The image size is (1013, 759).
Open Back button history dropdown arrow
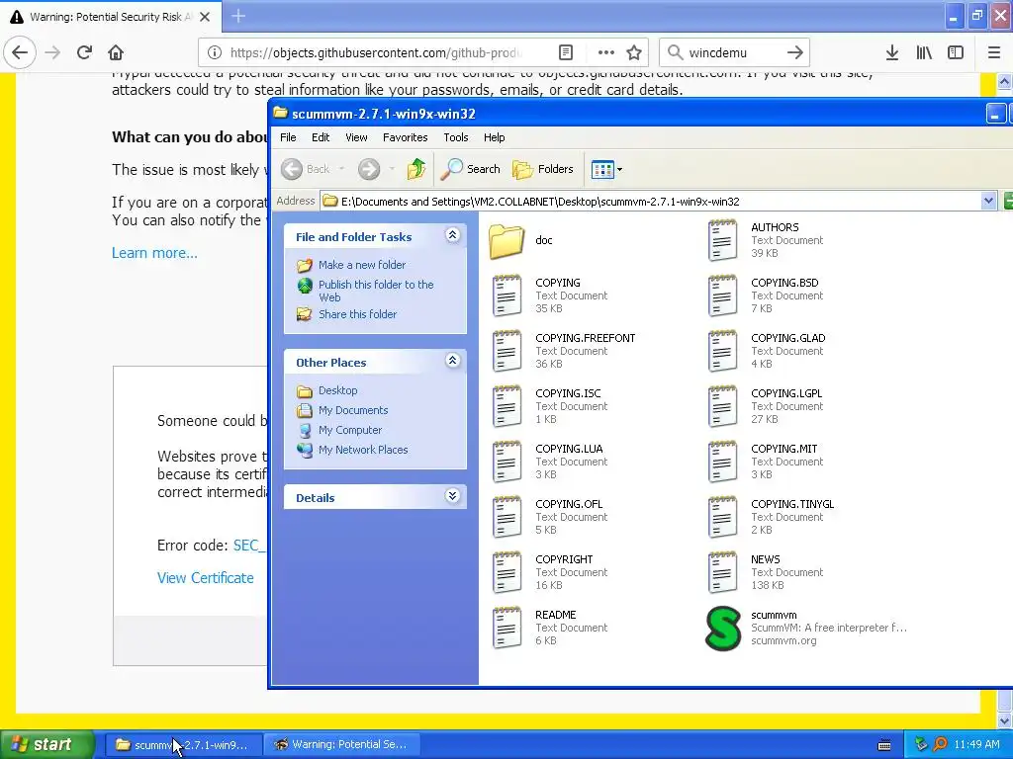point(341,169)
